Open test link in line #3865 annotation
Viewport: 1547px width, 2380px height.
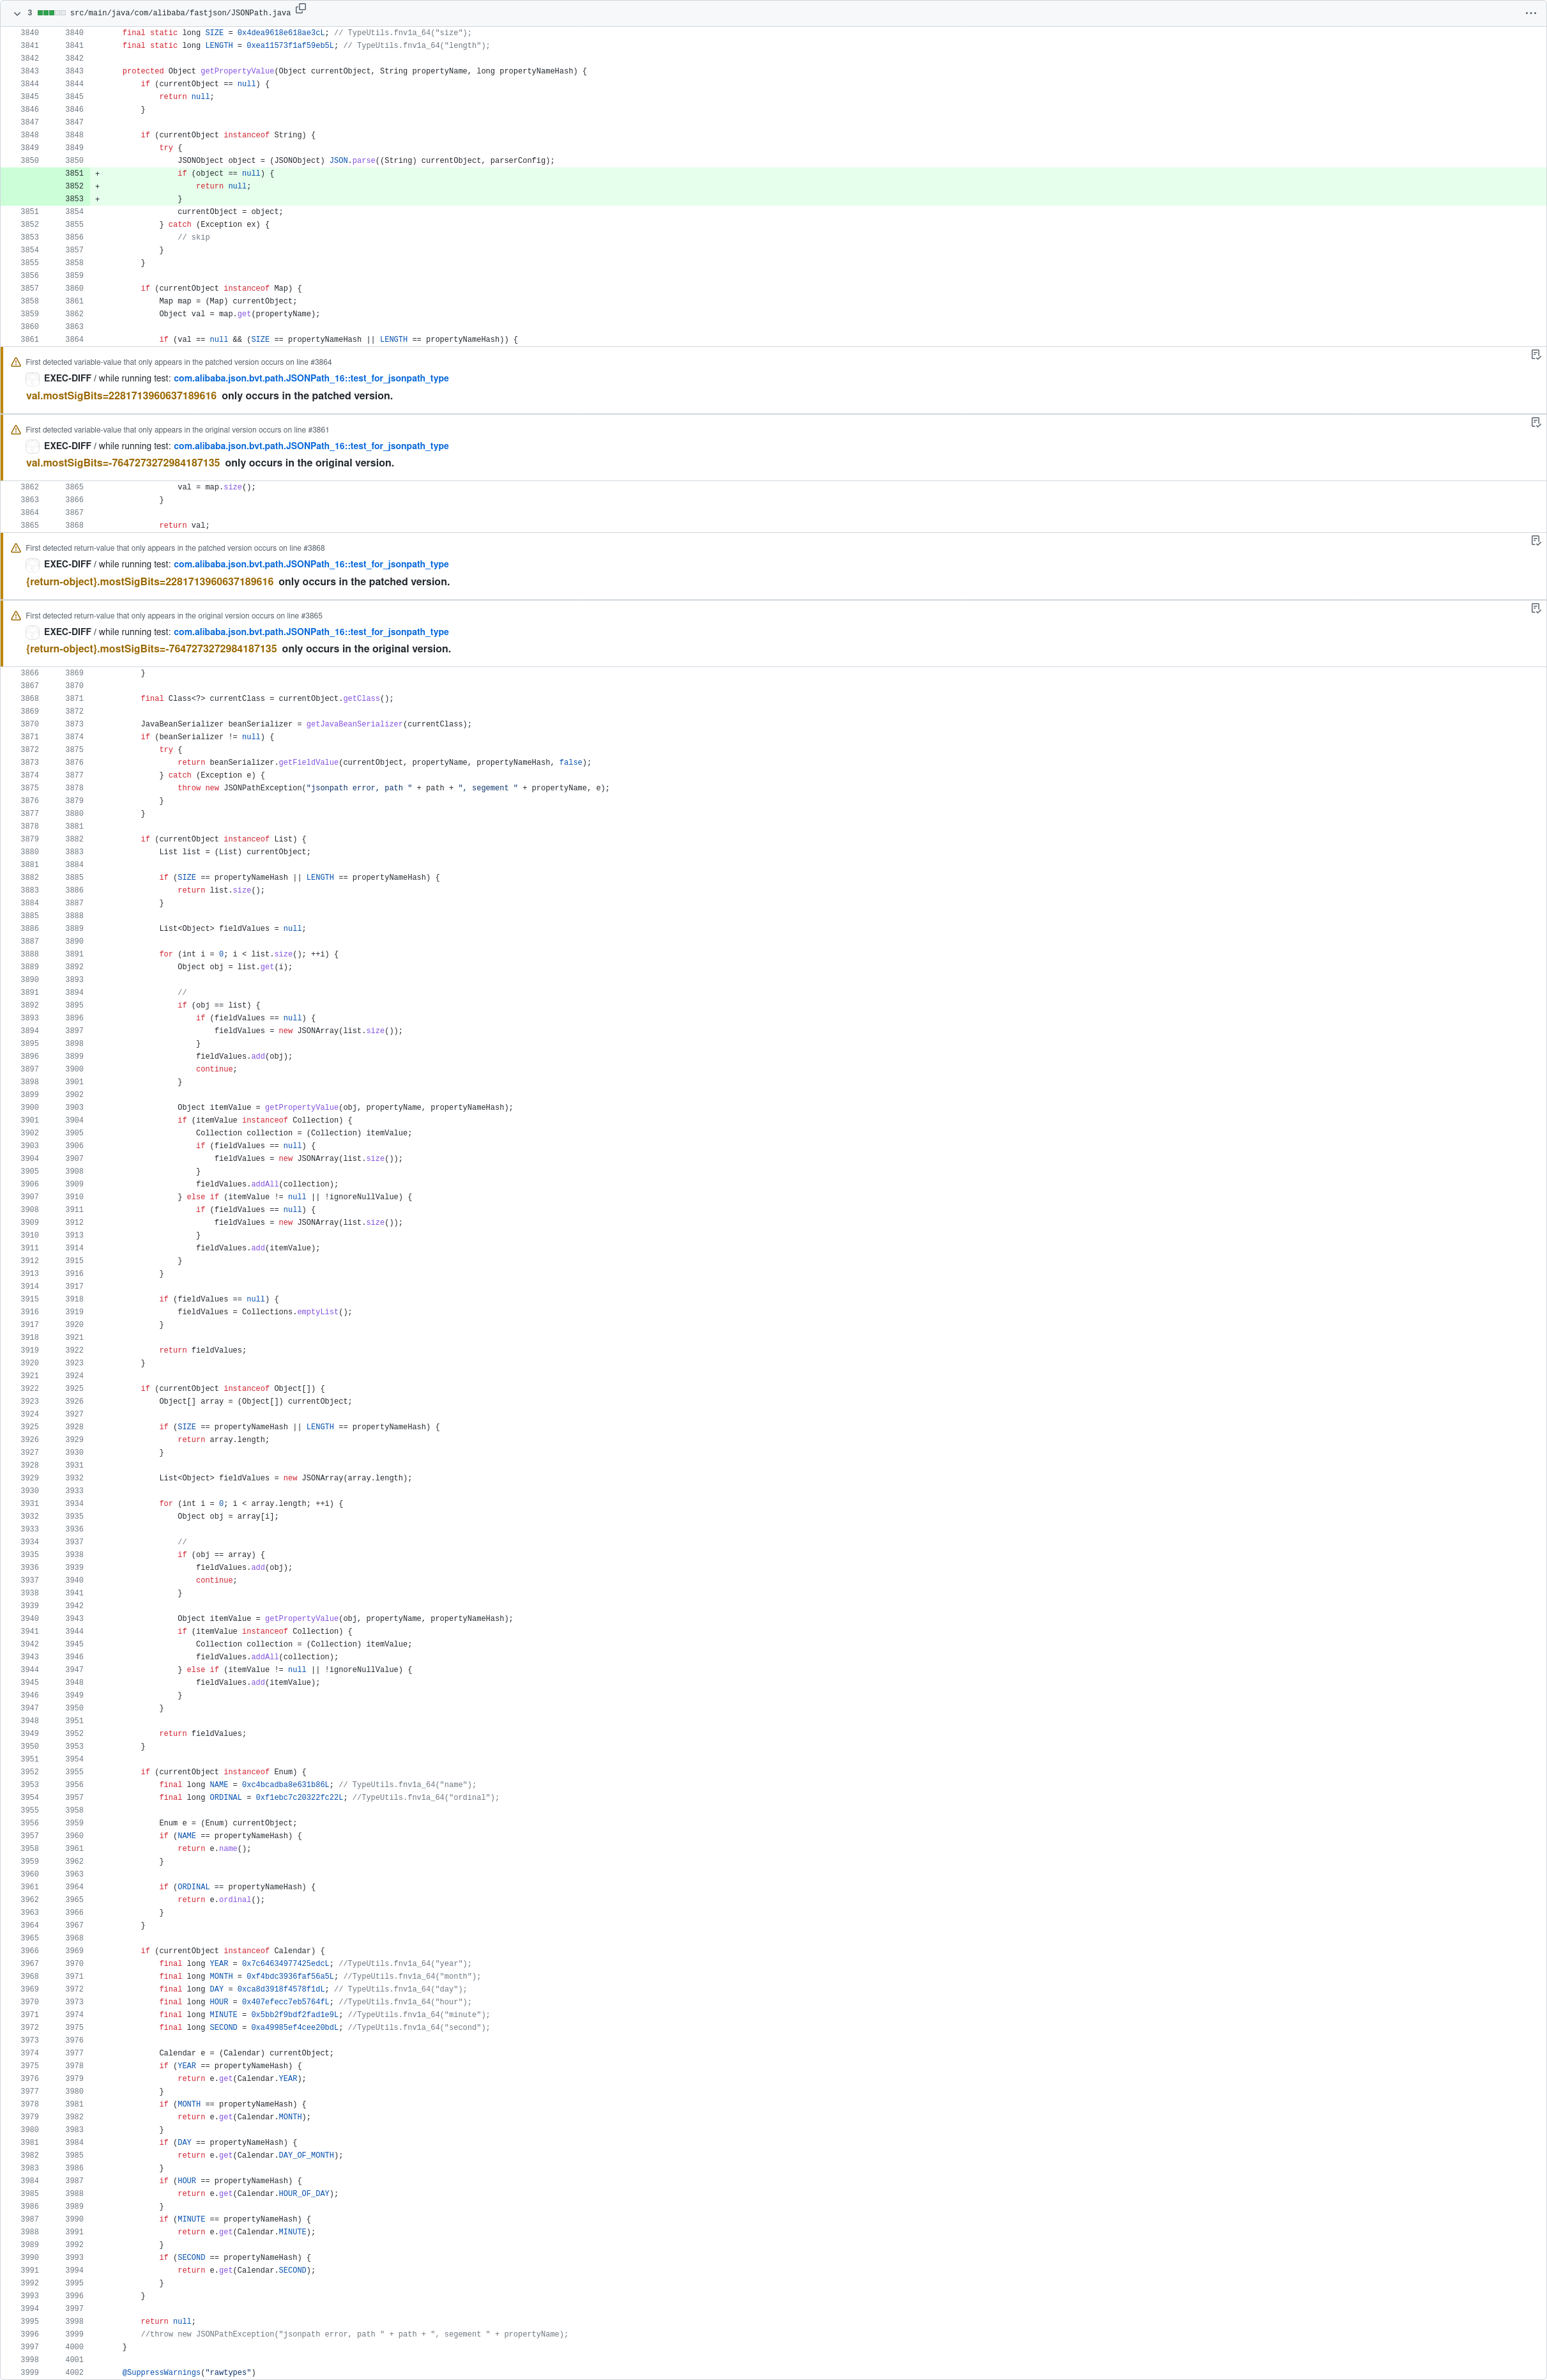[311, 632]
